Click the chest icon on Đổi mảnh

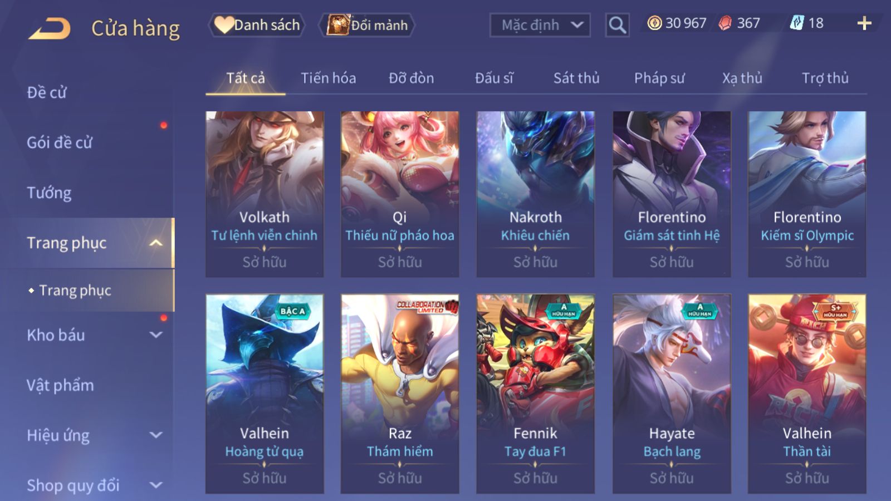tap(338, 25)
